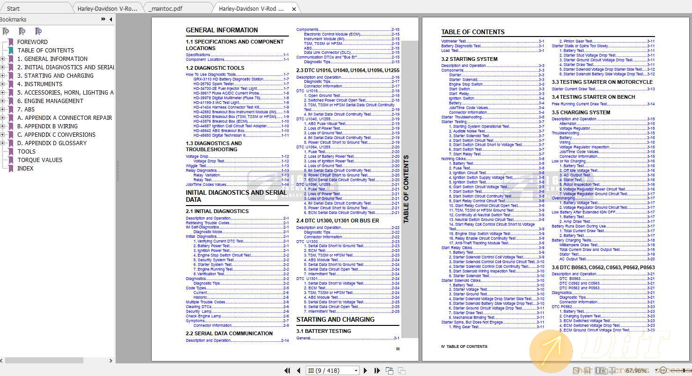Open the page number dropdown arrow
Viewport: 692px width, 376px height.
[x=356, y=370]
